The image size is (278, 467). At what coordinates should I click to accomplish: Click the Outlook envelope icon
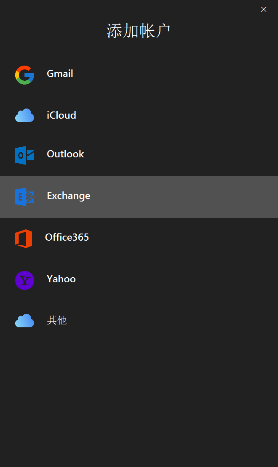point(24,155)
